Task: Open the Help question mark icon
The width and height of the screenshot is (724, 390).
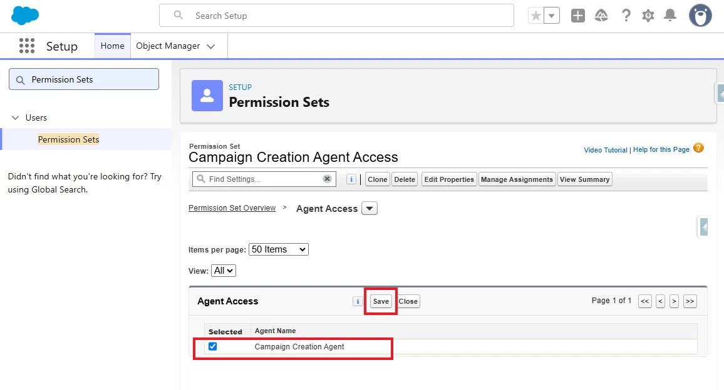Action: click(x=626, y=16)
